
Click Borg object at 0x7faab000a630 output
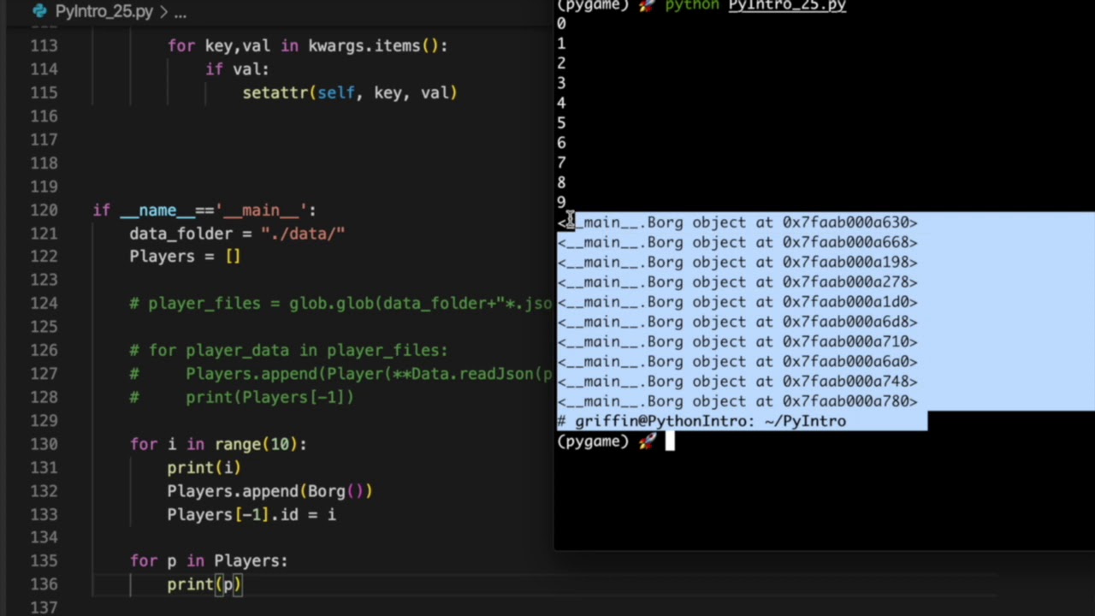[737, 222]
